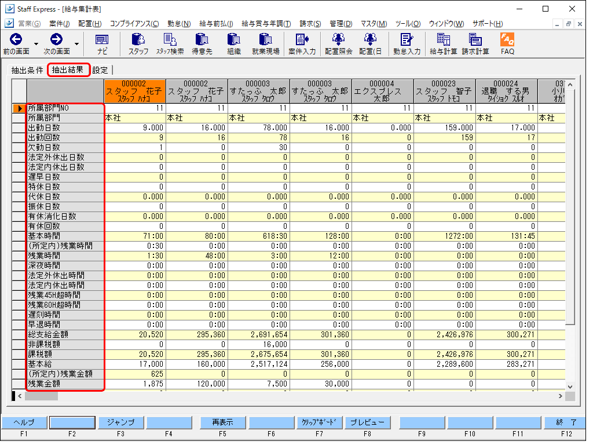Open the 組織 organization icon
This screenshot has height=445, width=593.
pyautogui.click(x=234, y=39)
